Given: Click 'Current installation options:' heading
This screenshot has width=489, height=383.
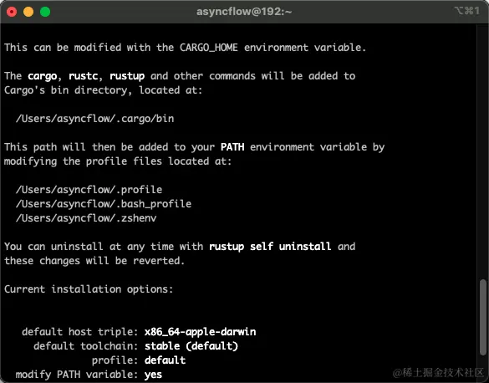Looking at the screenshot, I should (89, 289).
